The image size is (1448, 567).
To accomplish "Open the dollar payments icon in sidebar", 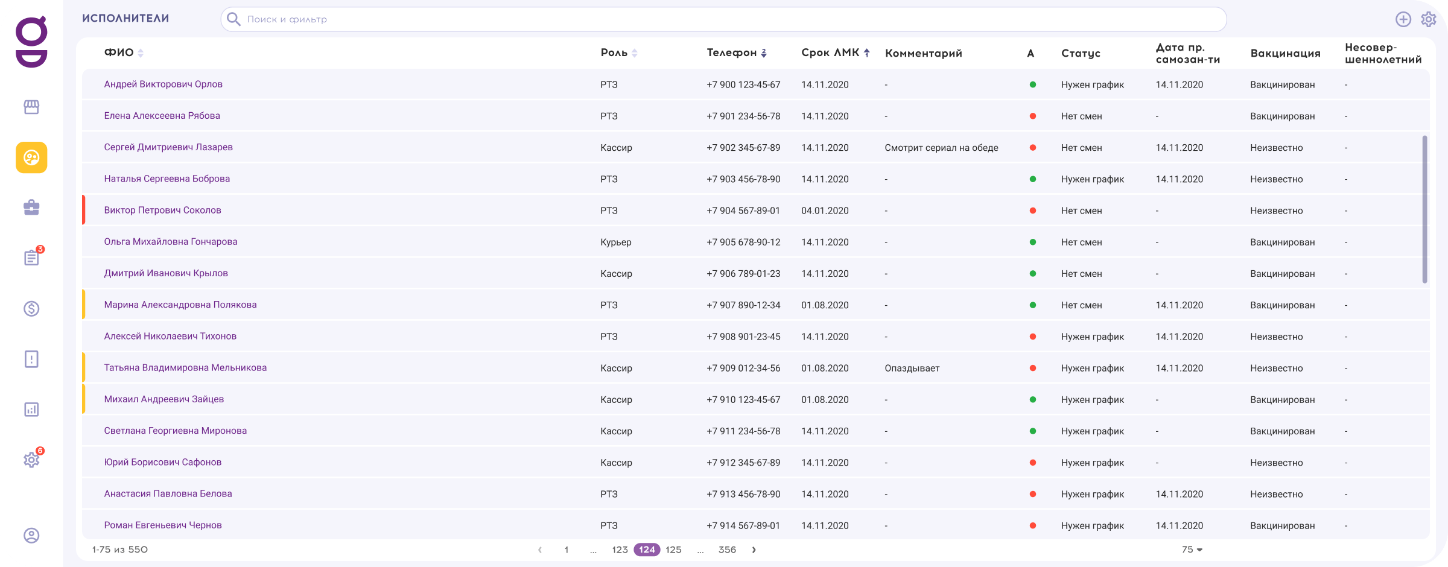I will click(x=31, y=309).
